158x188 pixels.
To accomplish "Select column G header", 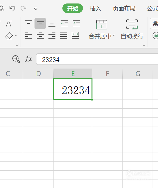I will point(138,74).
